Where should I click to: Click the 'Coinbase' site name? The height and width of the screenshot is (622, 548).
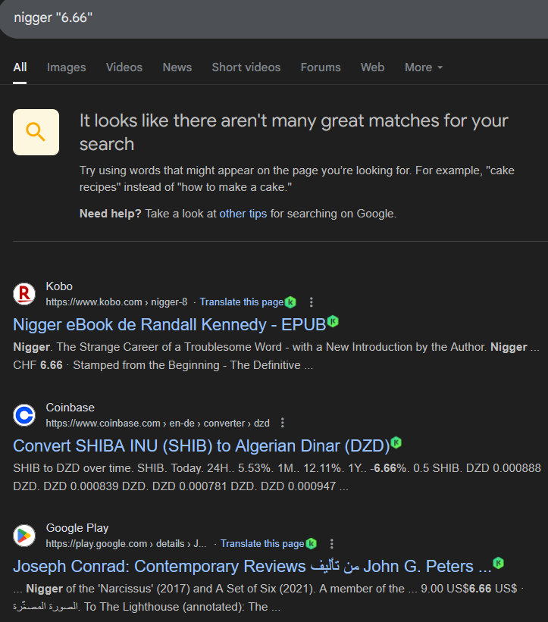(x=70, y=408)
